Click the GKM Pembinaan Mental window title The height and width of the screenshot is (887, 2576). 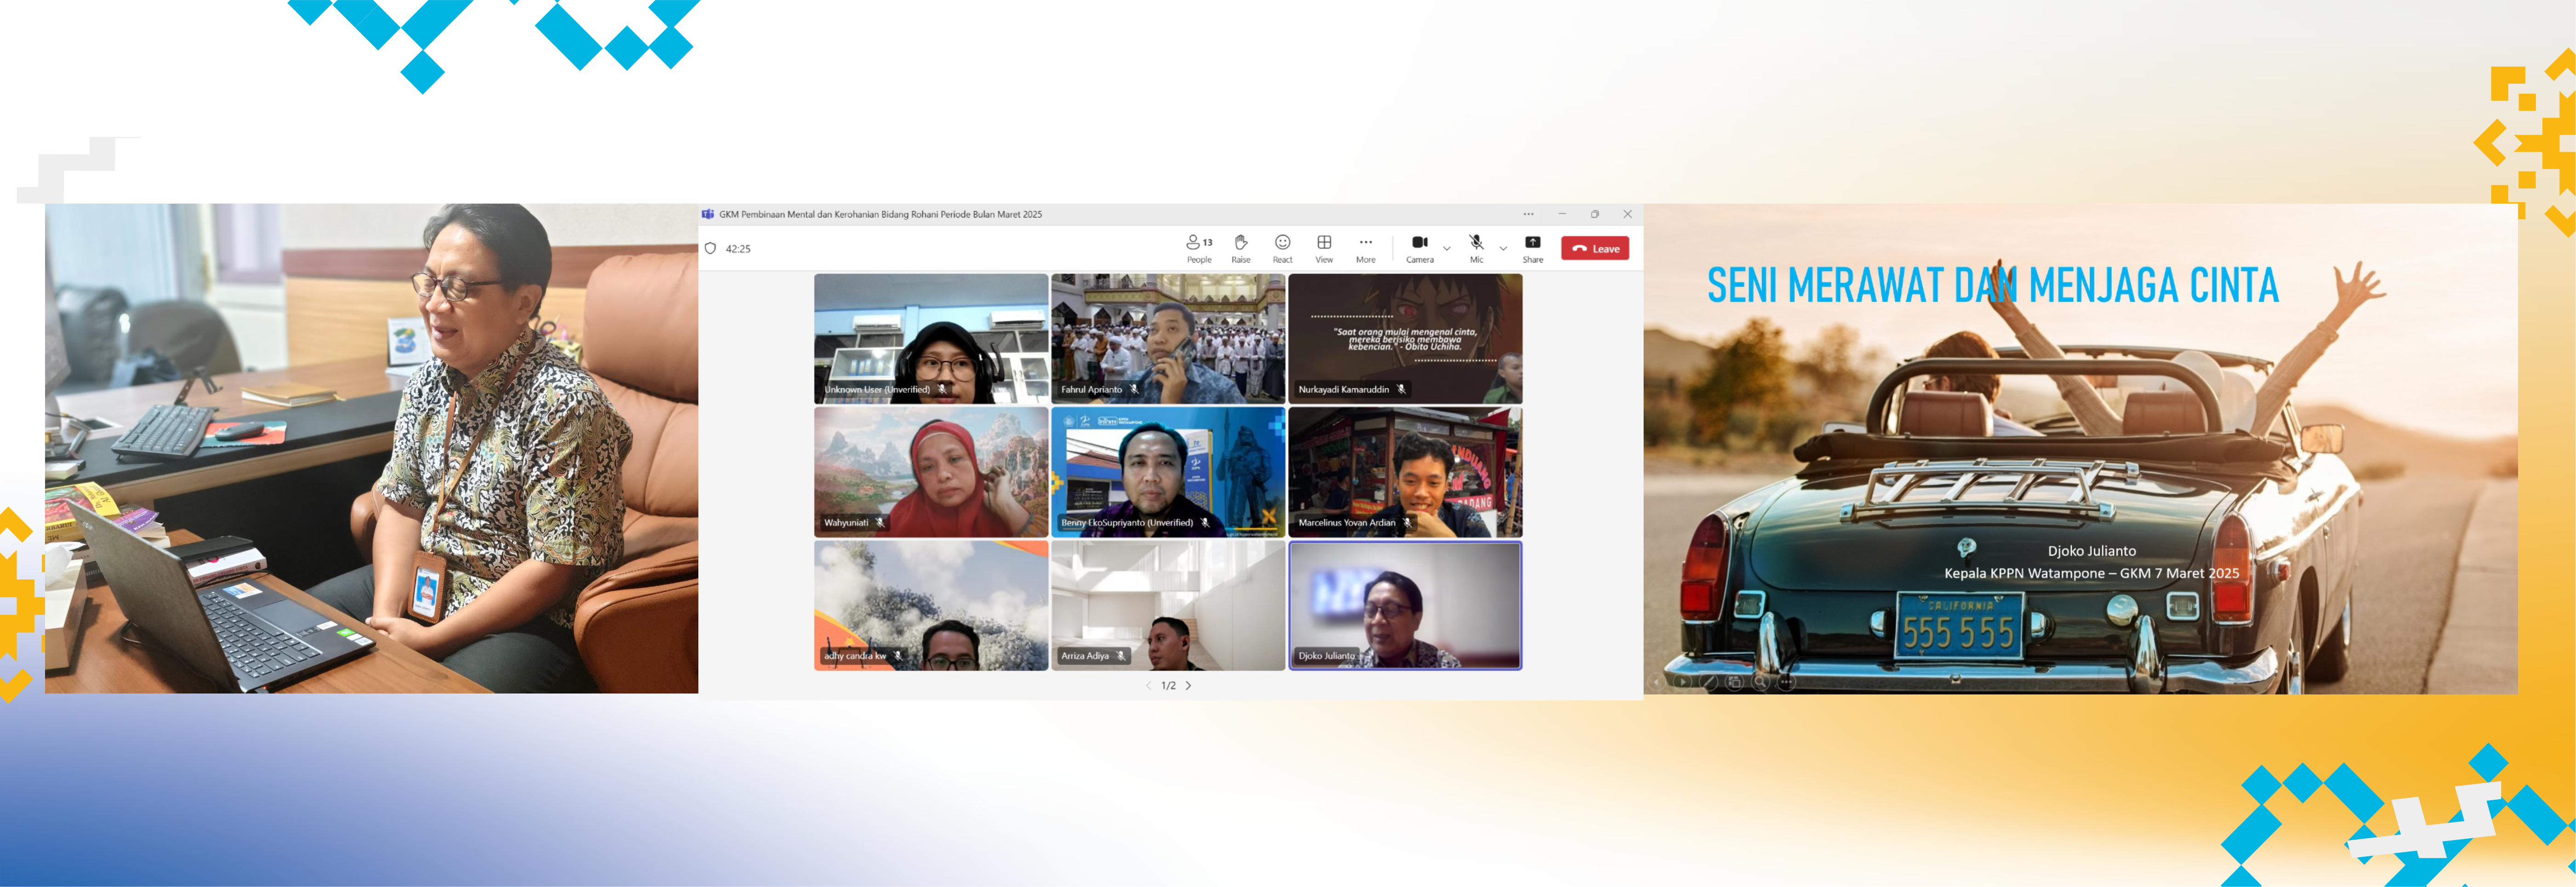tap(880, 214)
